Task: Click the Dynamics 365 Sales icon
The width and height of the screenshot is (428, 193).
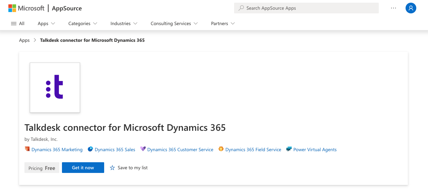Action: [x=90, y=149]
